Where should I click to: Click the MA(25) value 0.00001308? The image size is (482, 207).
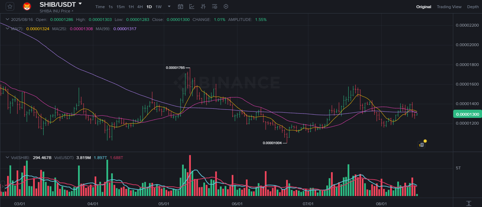[82, 28]
